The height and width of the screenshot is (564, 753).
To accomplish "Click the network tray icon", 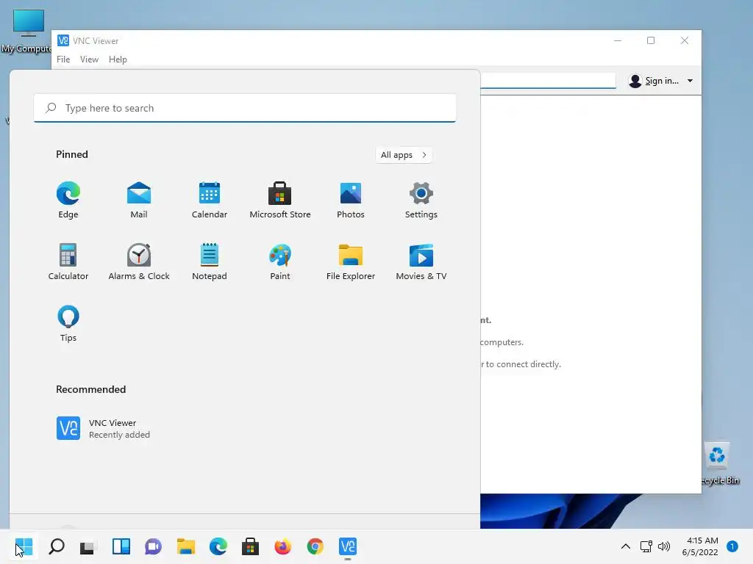I will (x=646, y=546).
